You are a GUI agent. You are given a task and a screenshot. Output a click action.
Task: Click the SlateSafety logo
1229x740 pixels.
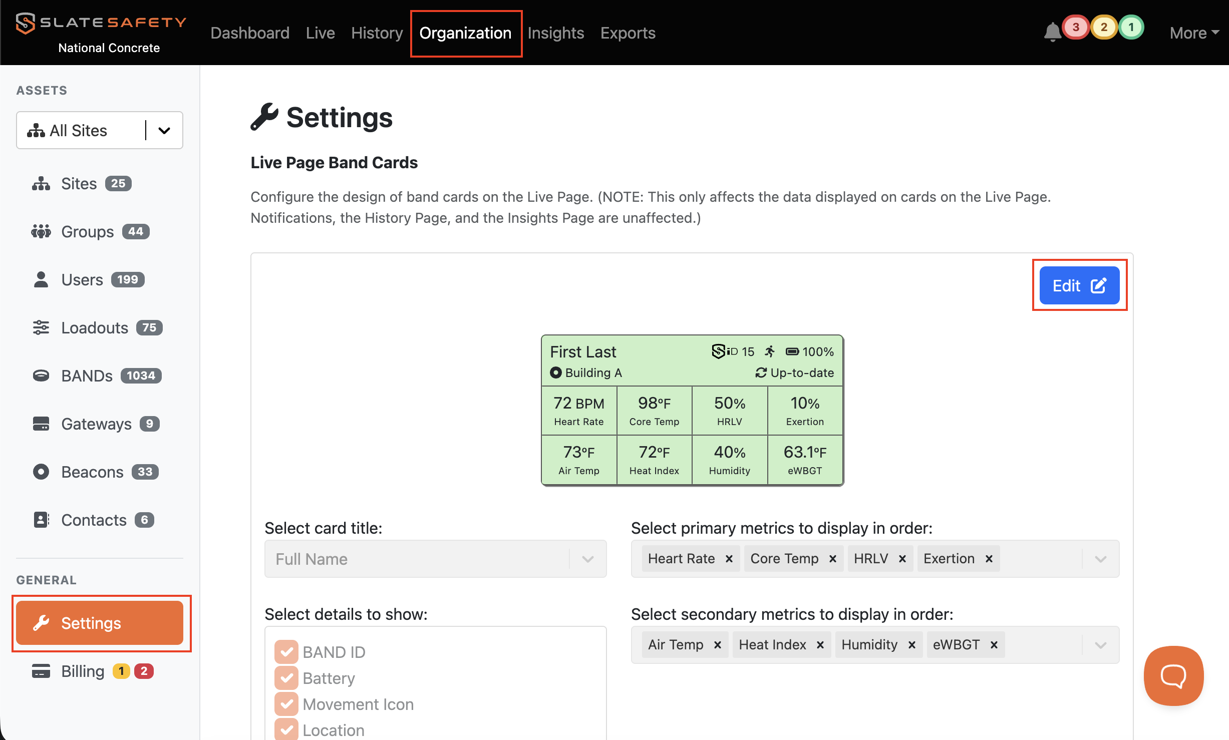[x=101, y=23]
